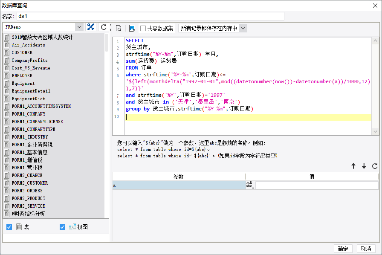Select the FORM1_增值税 table
Screen dimensions: 382x255
[27, 160]
